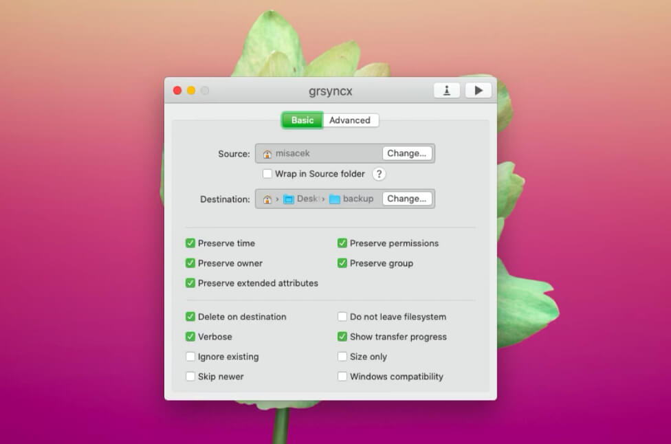Viewport: 671px width, 444px height.
Task: Change the Source directory
Action: (x=407, y=153)
